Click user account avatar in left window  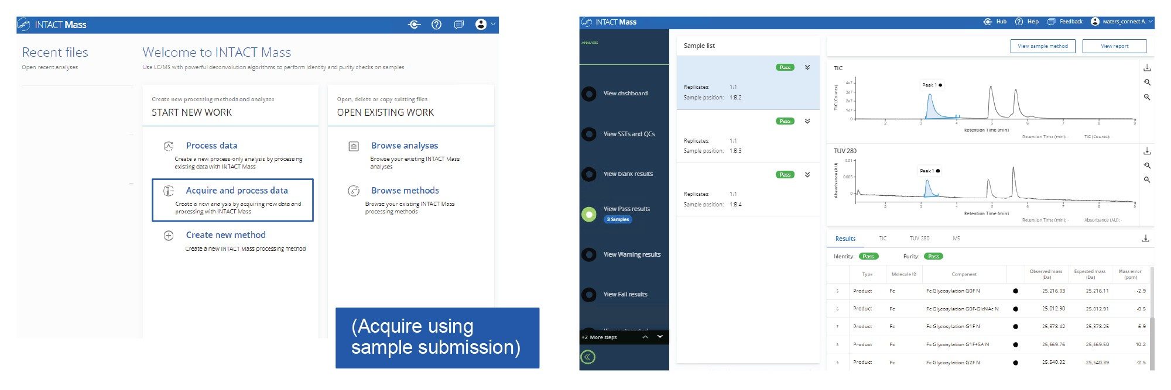481,24
